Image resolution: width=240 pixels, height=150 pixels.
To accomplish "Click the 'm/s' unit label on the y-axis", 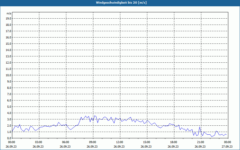I will point(9,13).
